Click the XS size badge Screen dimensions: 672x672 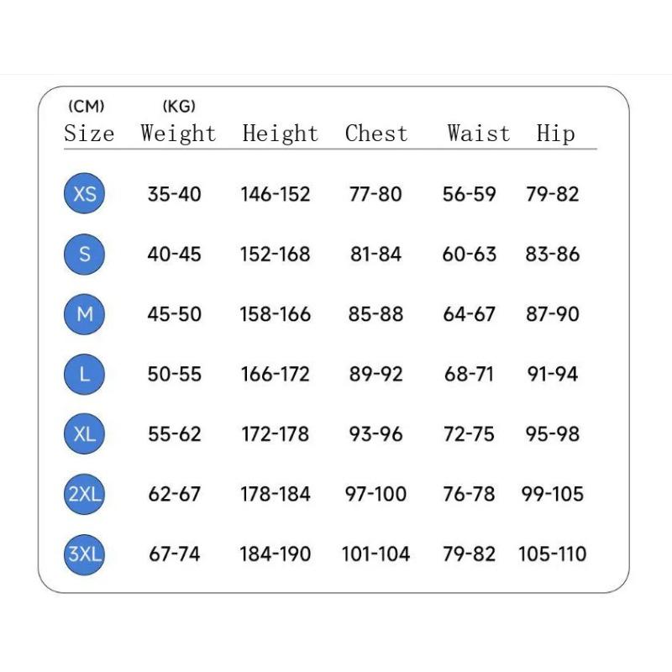pos(85,194)
